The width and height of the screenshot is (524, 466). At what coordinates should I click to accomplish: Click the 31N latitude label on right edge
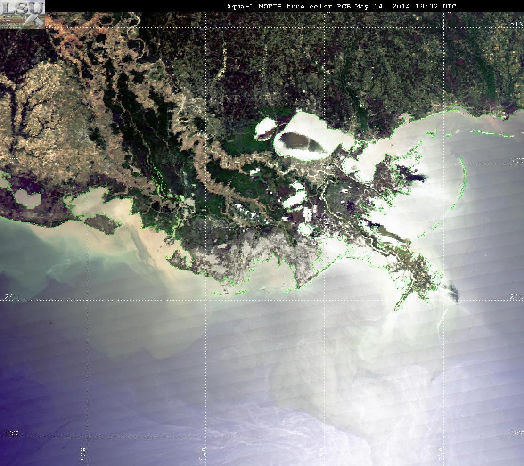[x=516, y=24]
